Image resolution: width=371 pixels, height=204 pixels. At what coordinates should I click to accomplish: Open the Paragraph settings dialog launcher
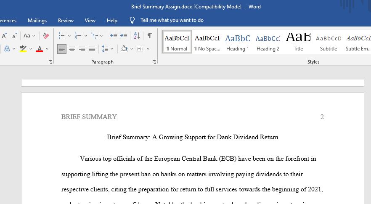coord(154,62)
